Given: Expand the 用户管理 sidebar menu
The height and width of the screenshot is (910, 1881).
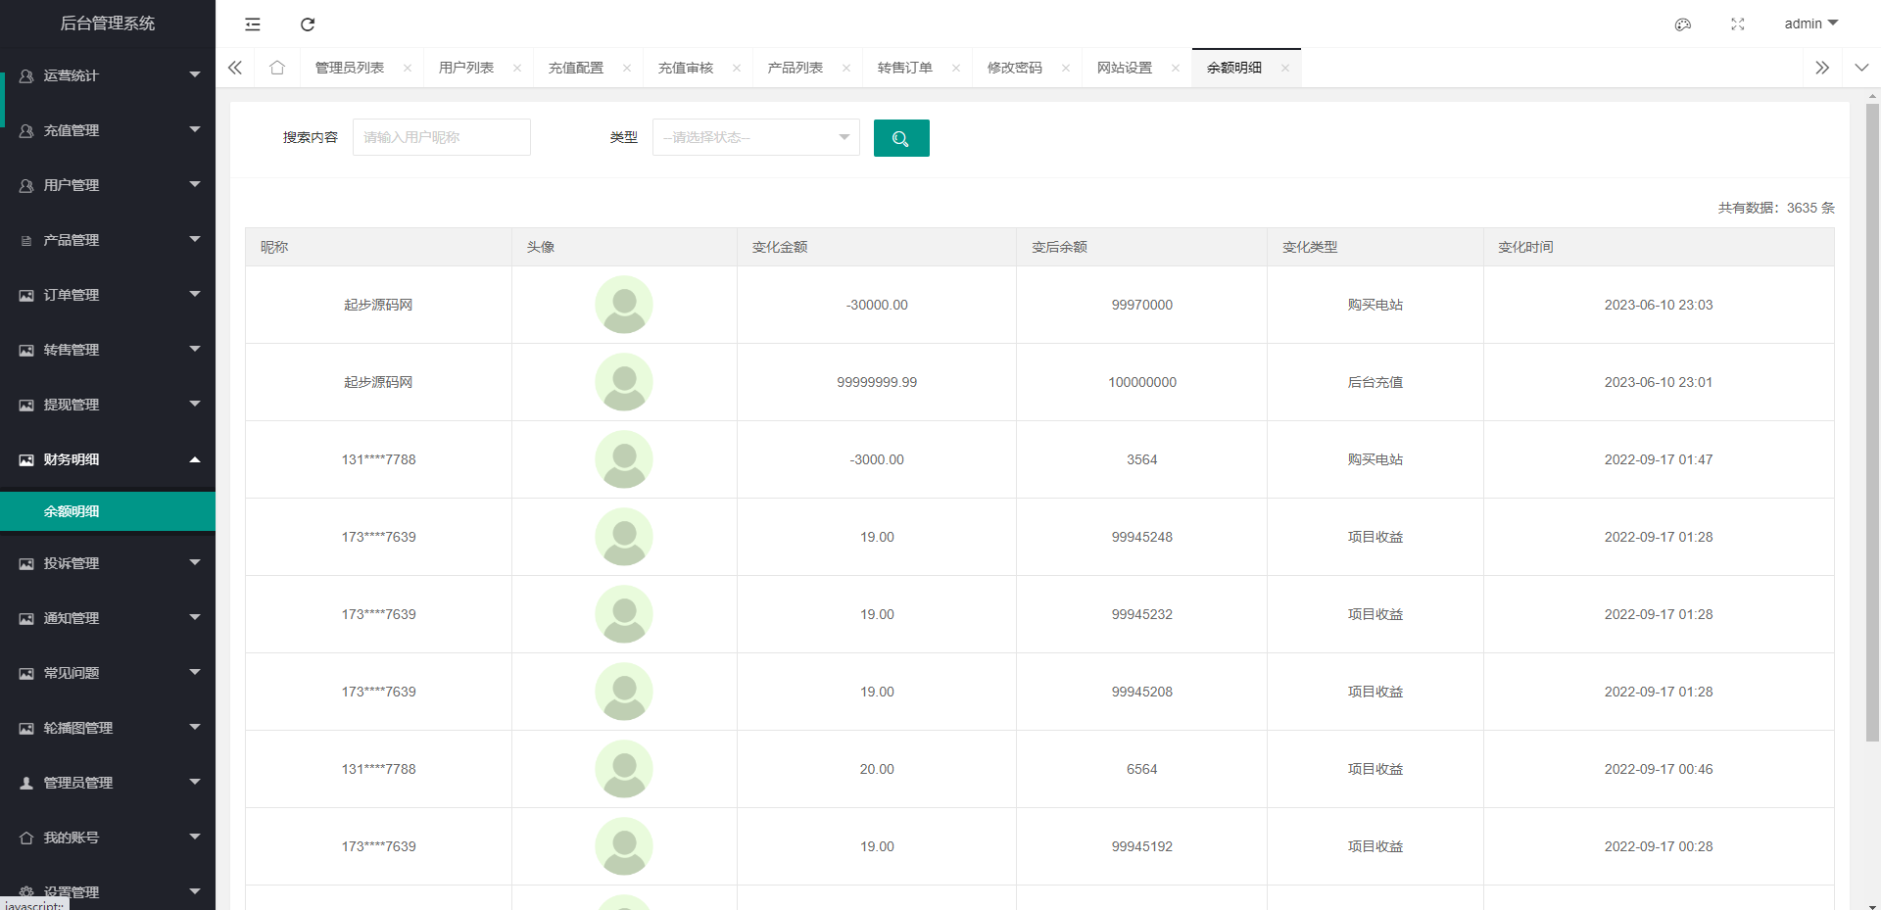Looking at the screenshot, I should [x=108, y=185].
